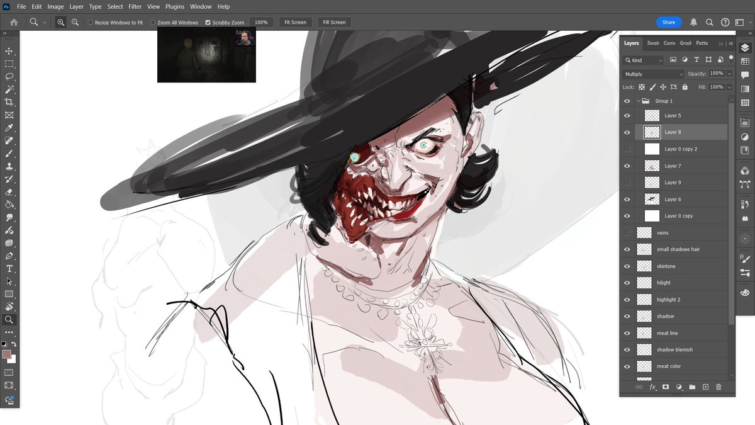The width and height of the screenshot is (755, 425).
Task: Select the Eyedropper tool
Action: point(9,128)
